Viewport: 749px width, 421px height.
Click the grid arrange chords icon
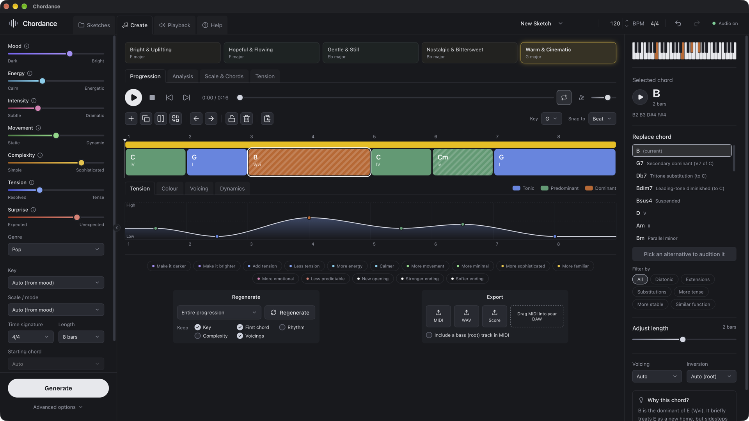pyautogui.click(x=176, y=119)
